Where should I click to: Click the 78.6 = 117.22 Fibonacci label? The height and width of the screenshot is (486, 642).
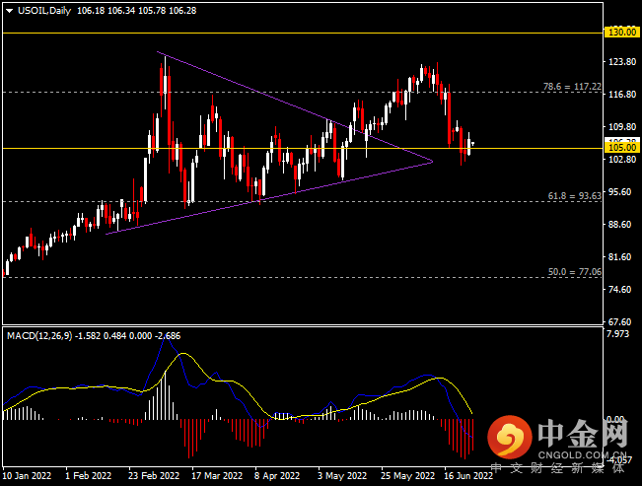[x=572, y=87]
